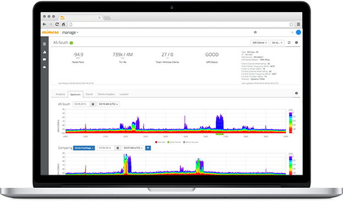Viewport: 343px width, 201px height.
Task: Open the 02:37 AM (UTC) time dropdown
Action: coord(133,148)
